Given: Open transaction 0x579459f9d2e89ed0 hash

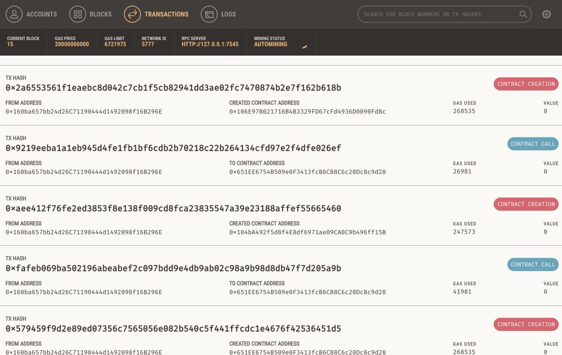Looking at the screenshot, I should [x=173, y=328].
